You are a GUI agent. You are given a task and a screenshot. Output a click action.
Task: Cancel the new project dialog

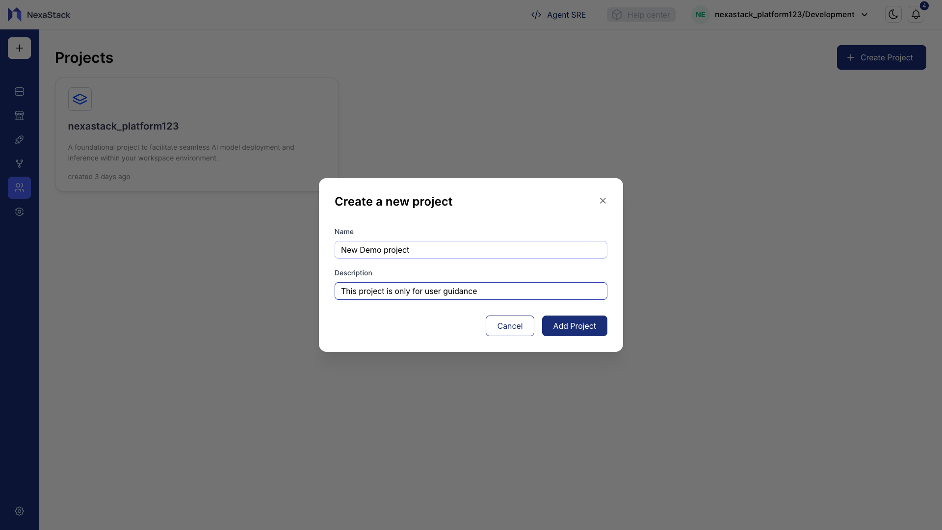(510, 325)
